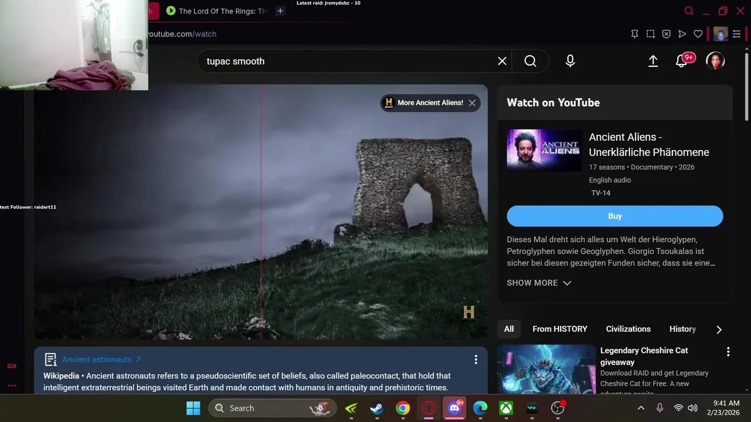Image resolution: width=751 pixels, height=422 pixels.
Task: Open Xbox app from taskbar
Action: (x=506, y=408)
